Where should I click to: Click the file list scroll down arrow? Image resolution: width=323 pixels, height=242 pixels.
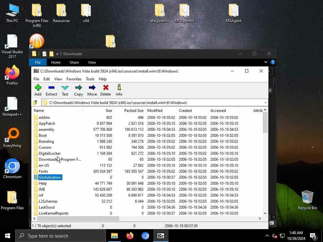[x=265, y=213]
